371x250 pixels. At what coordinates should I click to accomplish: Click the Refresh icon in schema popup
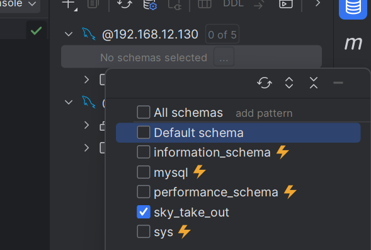265,83
